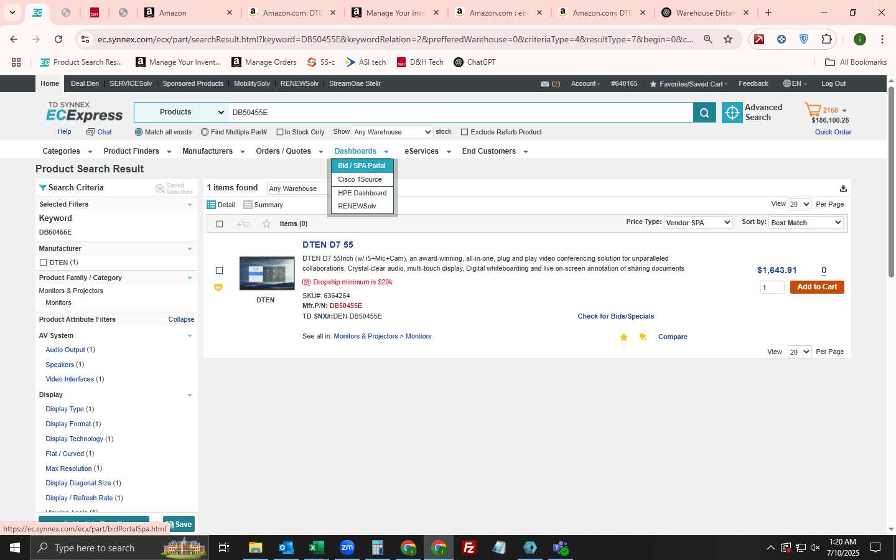Screen dimensions: 896x560
Task: Choose RENEWSolv in Dashboards dropdown
Action: 362,206
